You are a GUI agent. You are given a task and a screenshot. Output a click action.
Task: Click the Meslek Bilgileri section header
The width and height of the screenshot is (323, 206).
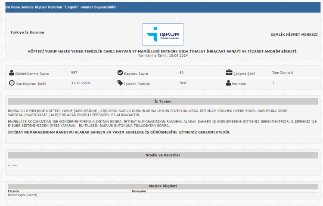tap(163, 186)
